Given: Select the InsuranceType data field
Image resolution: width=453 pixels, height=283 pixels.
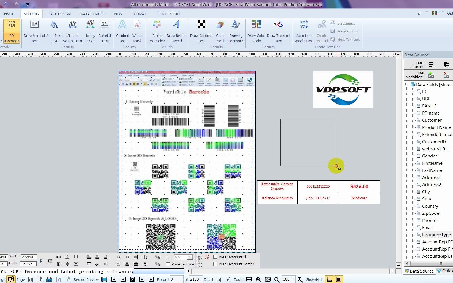Looking at the screenshot, I should pos(434,235).
